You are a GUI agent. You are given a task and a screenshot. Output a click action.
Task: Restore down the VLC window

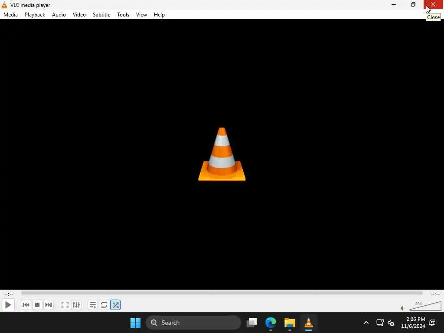click(413, 4)
